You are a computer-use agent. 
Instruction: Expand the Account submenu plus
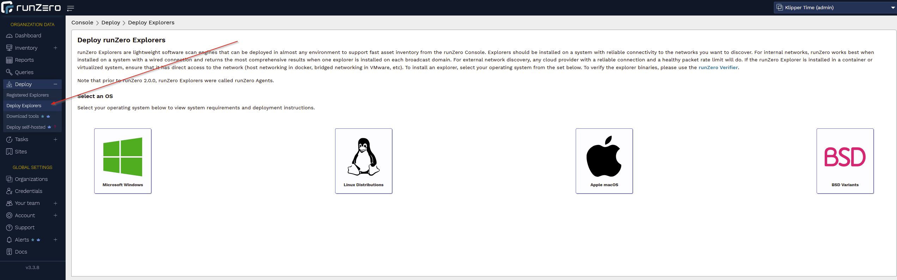[55, 215]
